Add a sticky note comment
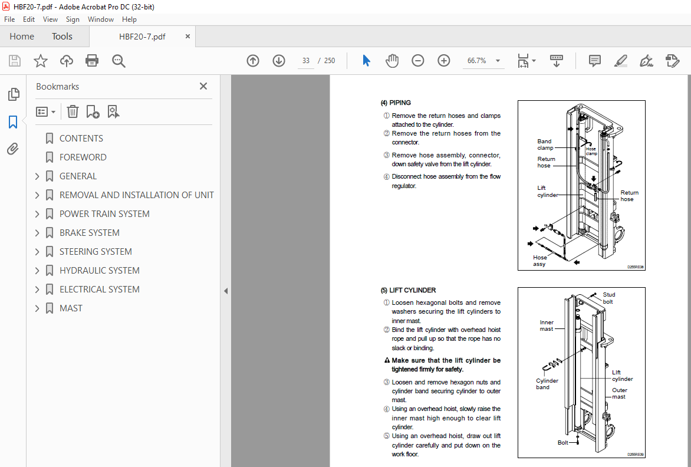Viewport: 691px width, 467px height. tap(594, 61)
